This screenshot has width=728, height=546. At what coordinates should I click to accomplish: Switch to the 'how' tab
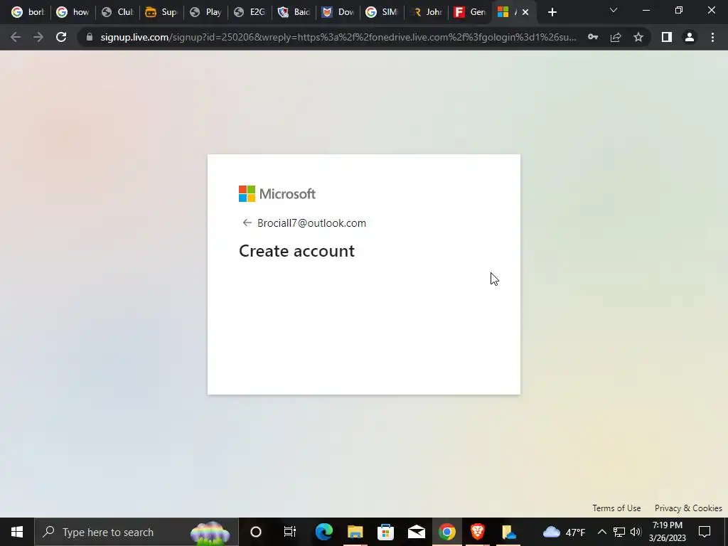[73, 12]
